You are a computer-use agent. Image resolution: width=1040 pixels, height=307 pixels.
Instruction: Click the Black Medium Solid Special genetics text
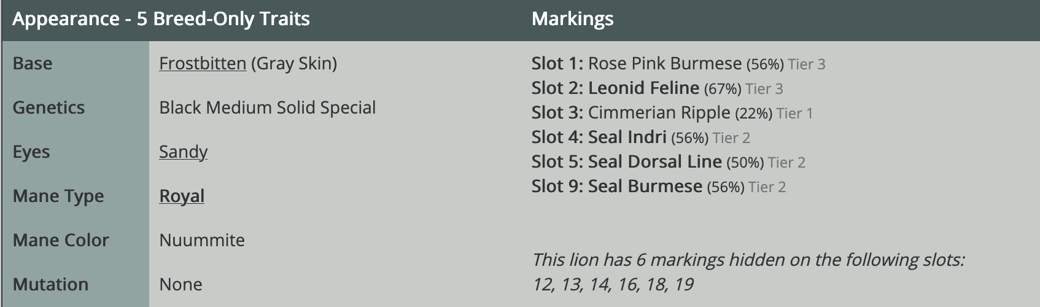(x=267, y=107)
